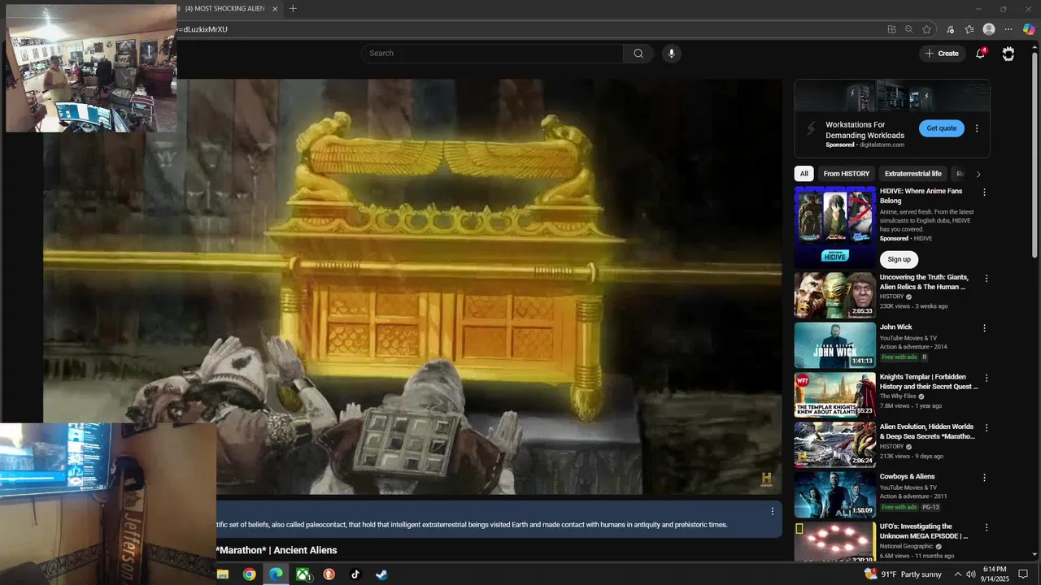Image resolution: width=1041 pixels, height=585 pixels.
Task: Click Get quote on workstation ad
Action: (942, 128)
